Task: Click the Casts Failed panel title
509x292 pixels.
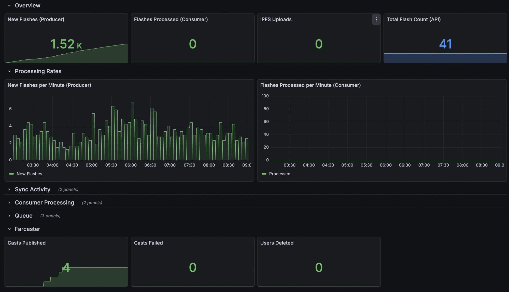Action: point(148,243)
